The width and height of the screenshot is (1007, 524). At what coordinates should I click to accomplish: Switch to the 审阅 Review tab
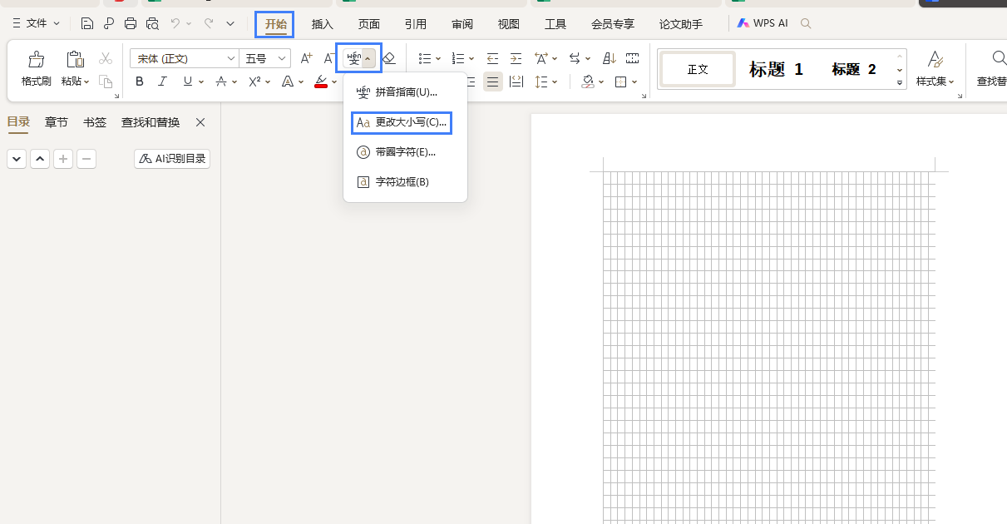[x=462, y=24]
